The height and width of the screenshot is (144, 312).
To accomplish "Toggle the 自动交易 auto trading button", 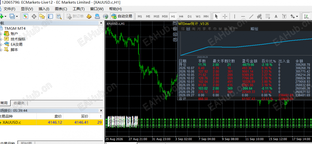I will [122, 16].
